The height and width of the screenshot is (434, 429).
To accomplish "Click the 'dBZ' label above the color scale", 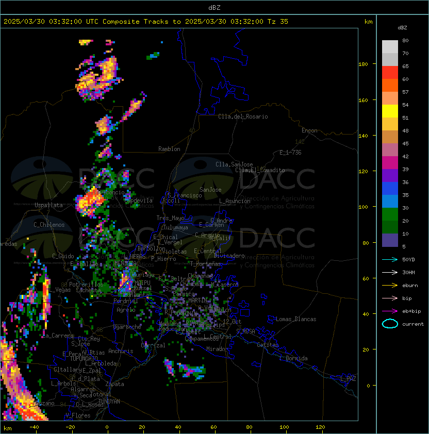I will point(402,28).
